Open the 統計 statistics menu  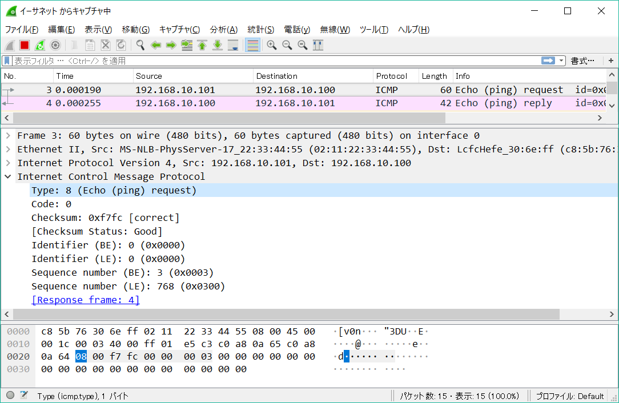[x=261, y=29]
